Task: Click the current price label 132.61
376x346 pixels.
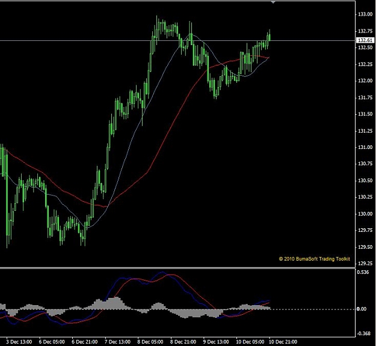Action: coord(365,40)
